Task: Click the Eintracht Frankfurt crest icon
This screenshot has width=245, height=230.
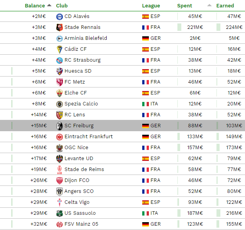Action: click(x=59, y=137)
